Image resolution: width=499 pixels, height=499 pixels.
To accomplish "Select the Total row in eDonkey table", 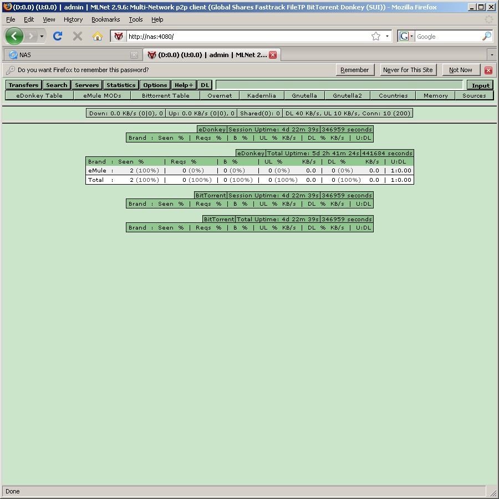I will (250, 180).
